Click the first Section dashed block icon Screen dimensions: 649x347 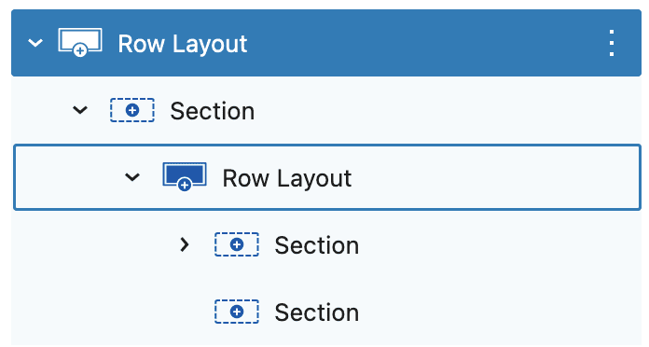click(x=132, y=110)
